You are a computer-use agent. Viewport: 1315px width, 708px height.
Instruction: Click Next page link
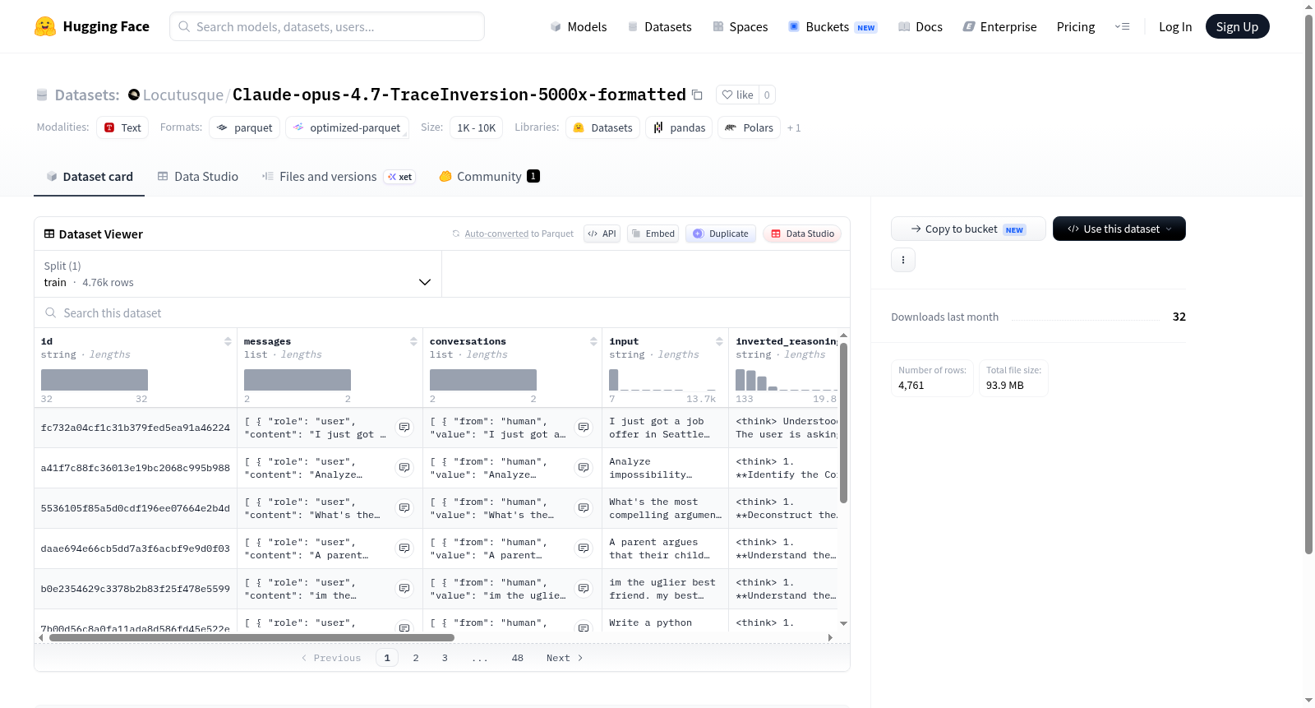(x=565, y=658)
